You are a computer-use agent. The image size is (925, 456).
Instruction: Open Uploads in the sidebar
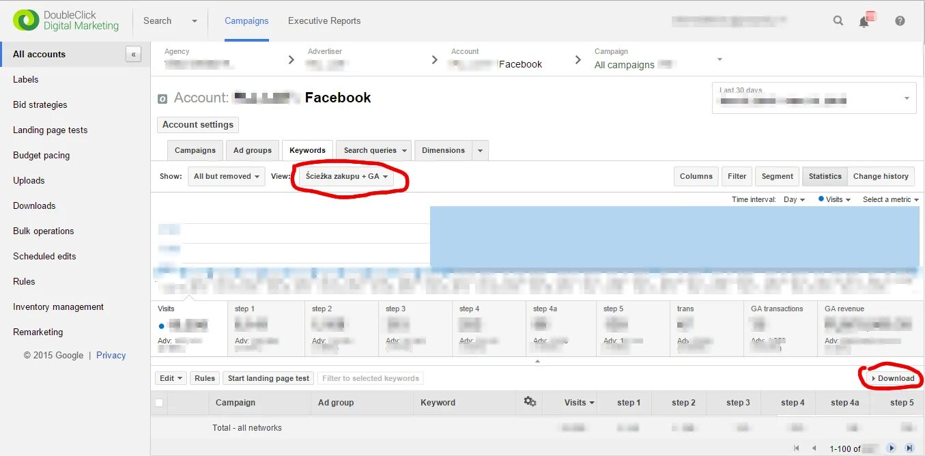29,181
